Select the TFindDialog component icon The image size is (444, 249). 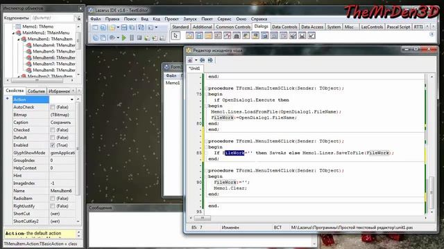pyautogui.click(x=236, y=35)
